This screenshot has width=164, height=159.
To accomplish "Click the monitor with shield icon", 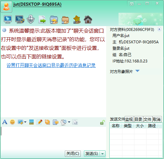I will coord(20,19).
